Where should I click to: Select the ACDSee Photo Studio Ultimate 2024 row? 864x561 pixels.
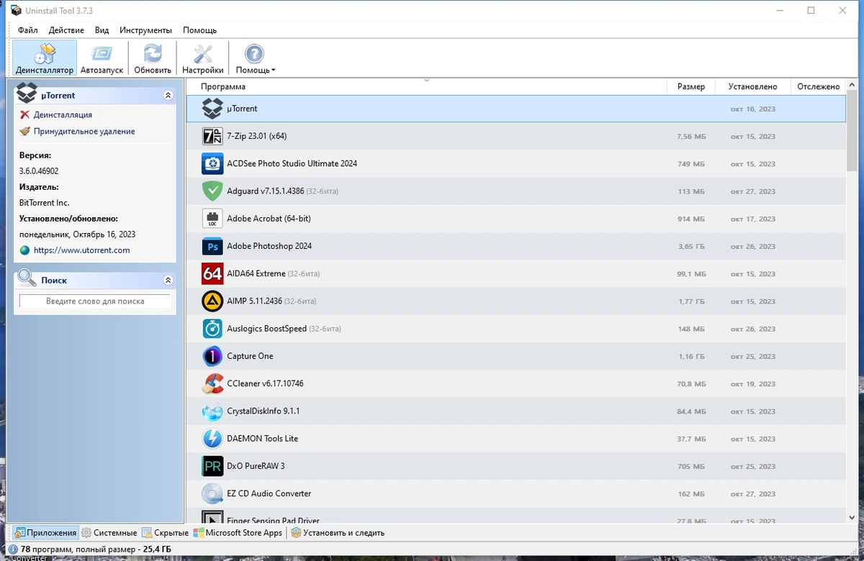[516, 164]
